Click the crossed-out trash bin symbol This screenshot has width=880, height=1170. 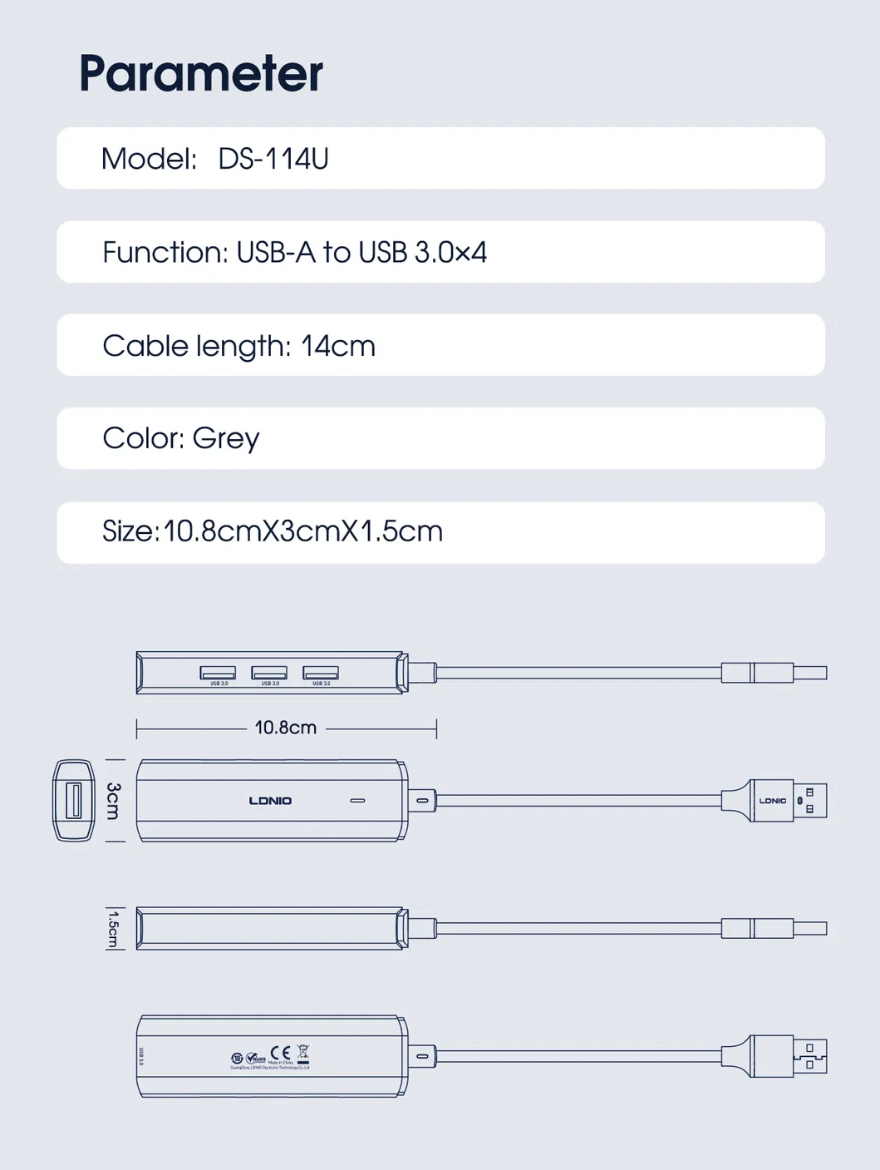point(303,1054)
